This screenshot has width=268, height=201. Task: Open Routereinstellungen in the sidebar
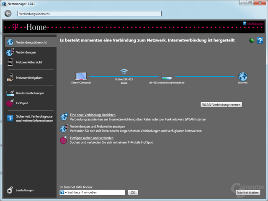click(30, 93)
